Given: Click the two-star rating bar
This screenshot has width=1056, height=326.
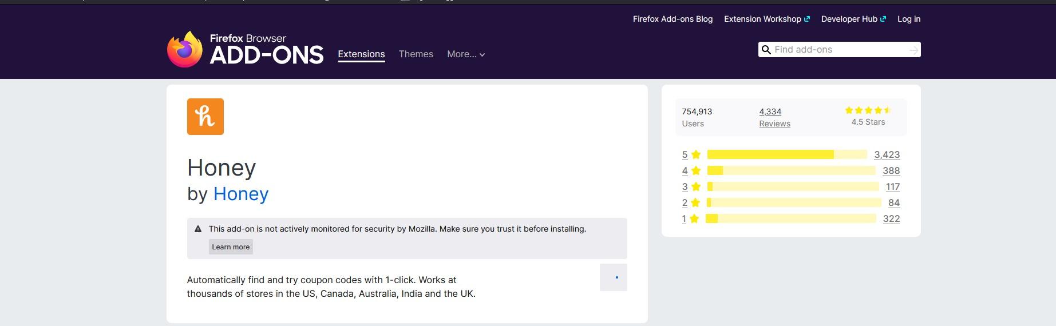Looking at the screenshot, I should [x=794, y=202].
